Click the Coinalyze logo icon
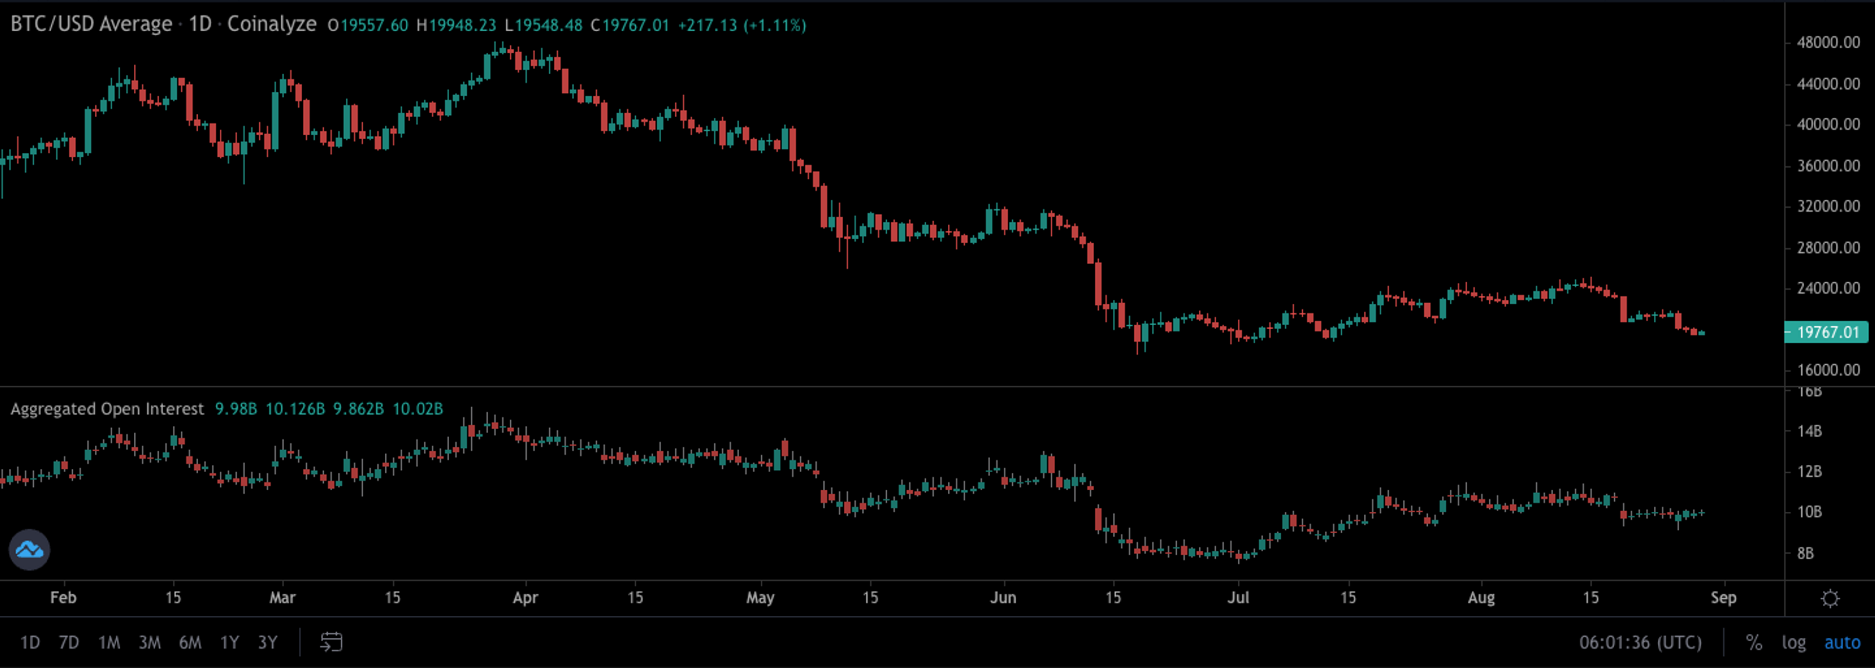Image resolution: width=1875 pixels, height=668 pixels. click(x=29, y=549)
